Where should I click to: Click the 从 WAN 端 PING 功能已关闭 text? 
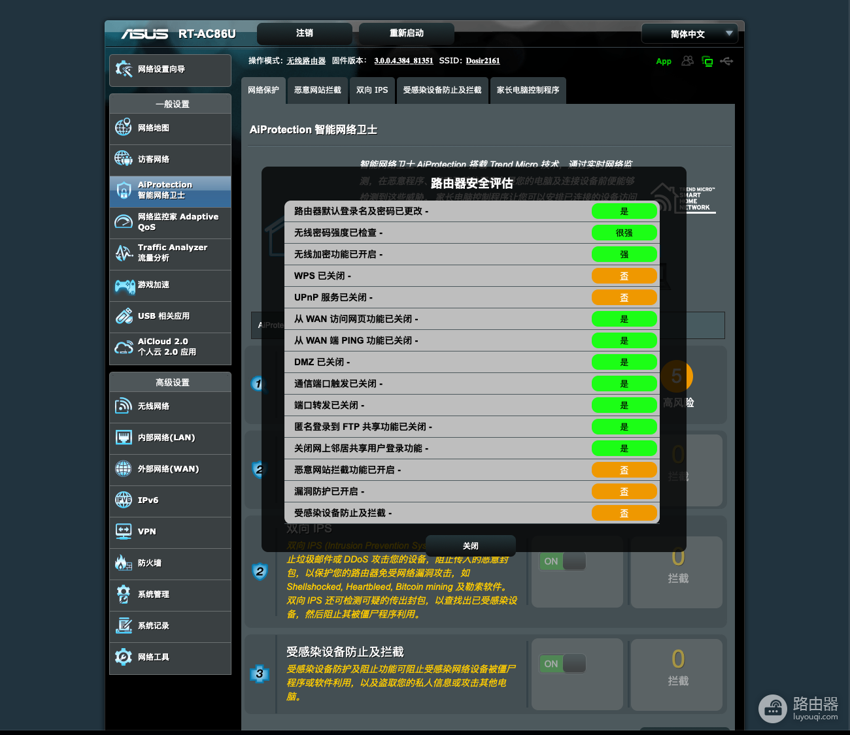pyautogui.click(x=356, y=340)
